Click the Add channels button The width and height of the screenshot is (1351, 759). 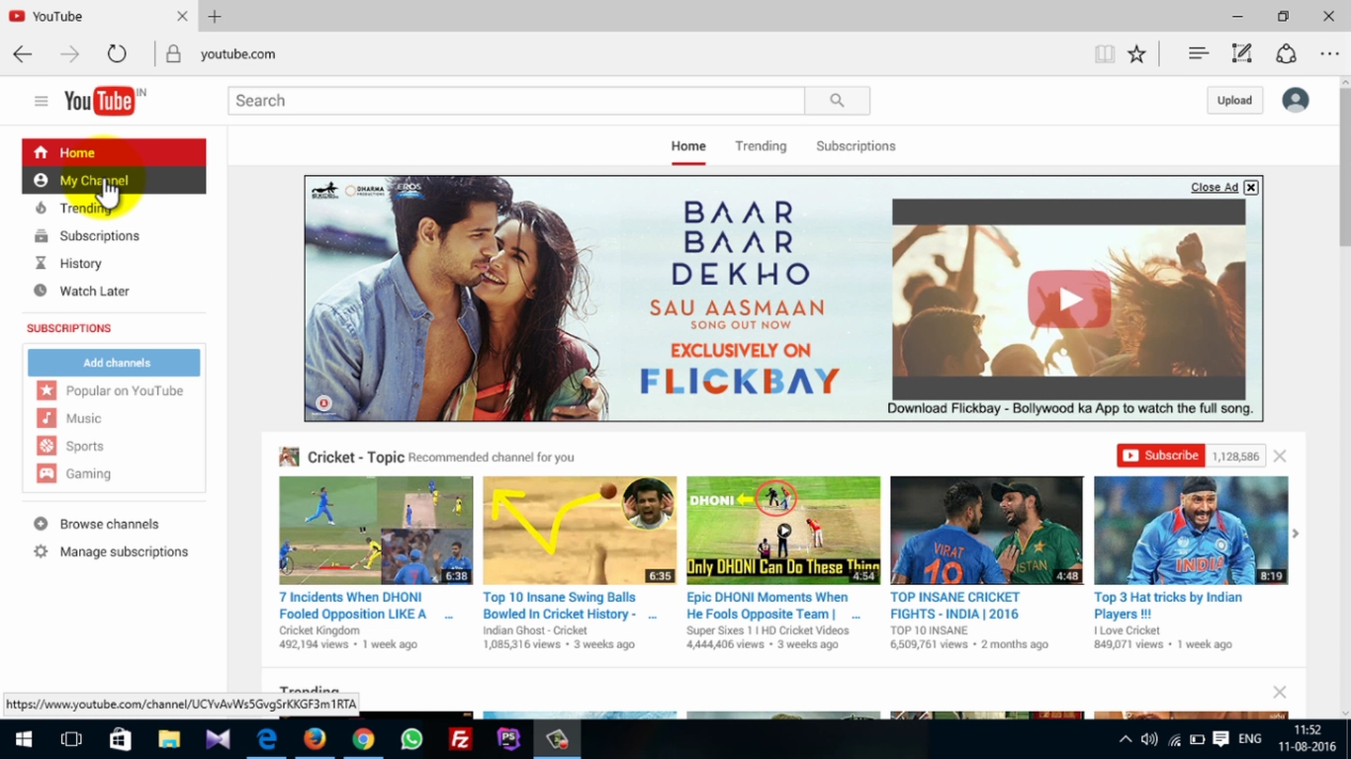[x=114, y=363]
